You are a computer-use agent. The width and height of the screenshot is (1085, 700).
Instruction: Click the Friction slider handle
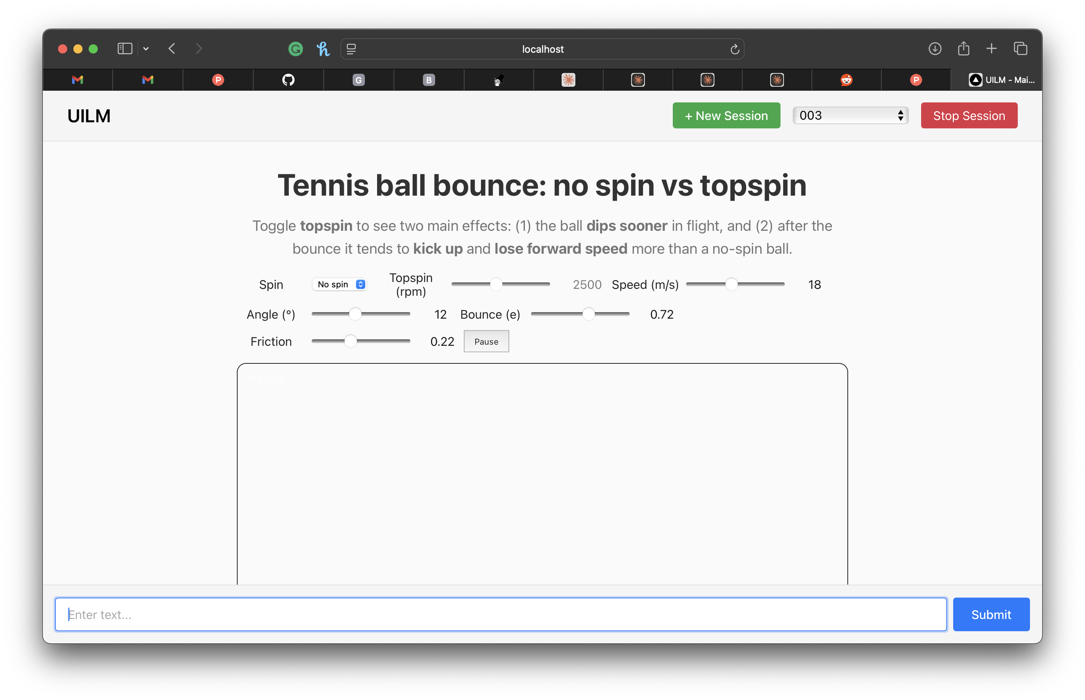(x=350, y=341)
